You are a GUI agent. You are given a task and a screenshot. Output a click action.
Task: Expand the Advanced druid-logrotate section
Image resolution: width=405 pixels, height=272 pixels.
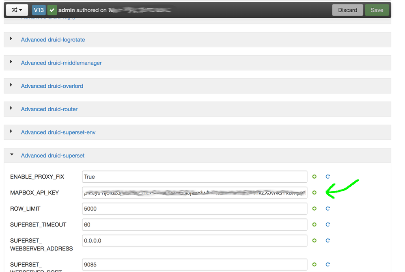tap(53, 40)
